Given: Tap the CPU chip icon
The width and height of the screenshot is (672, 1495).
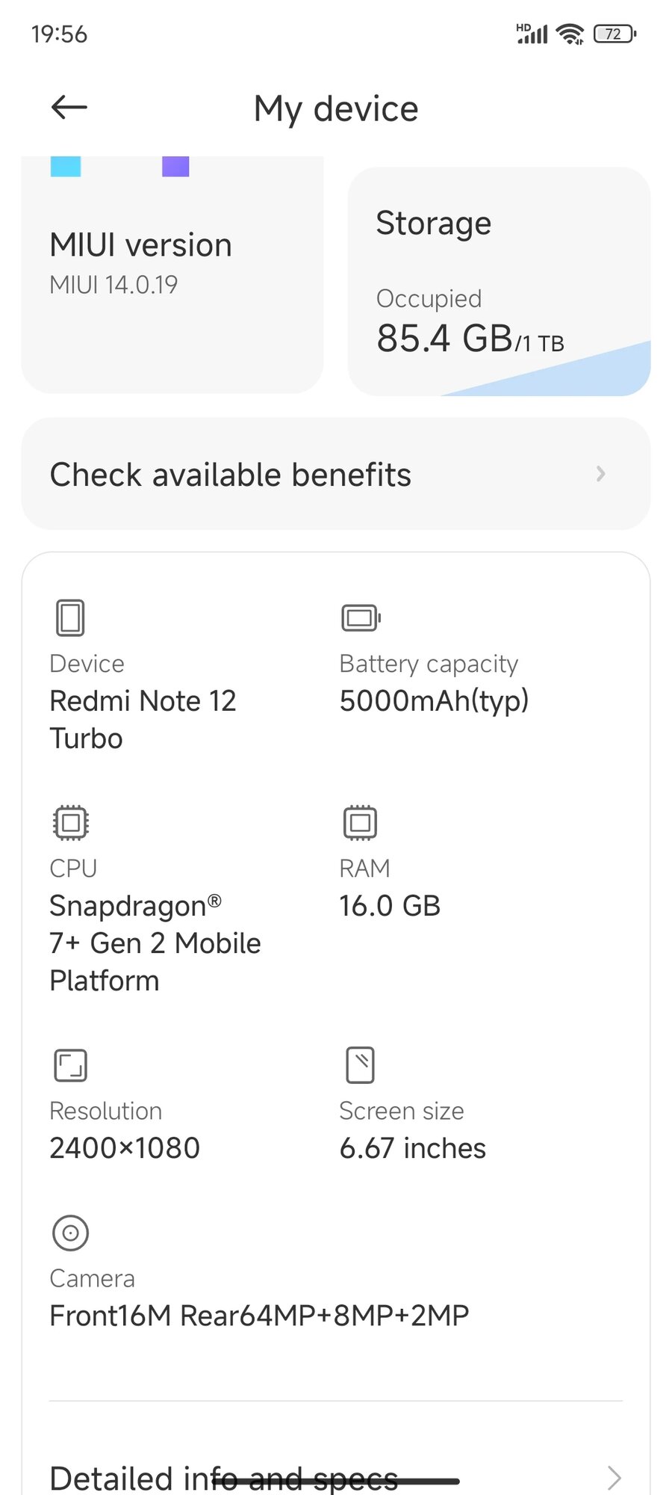Looking at the screenshot, I should (x=71, y=823).
